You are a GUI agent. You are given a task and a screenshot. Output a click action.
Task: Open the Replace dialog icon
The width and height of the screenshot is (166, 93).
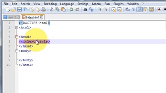[x=91, y=10]
